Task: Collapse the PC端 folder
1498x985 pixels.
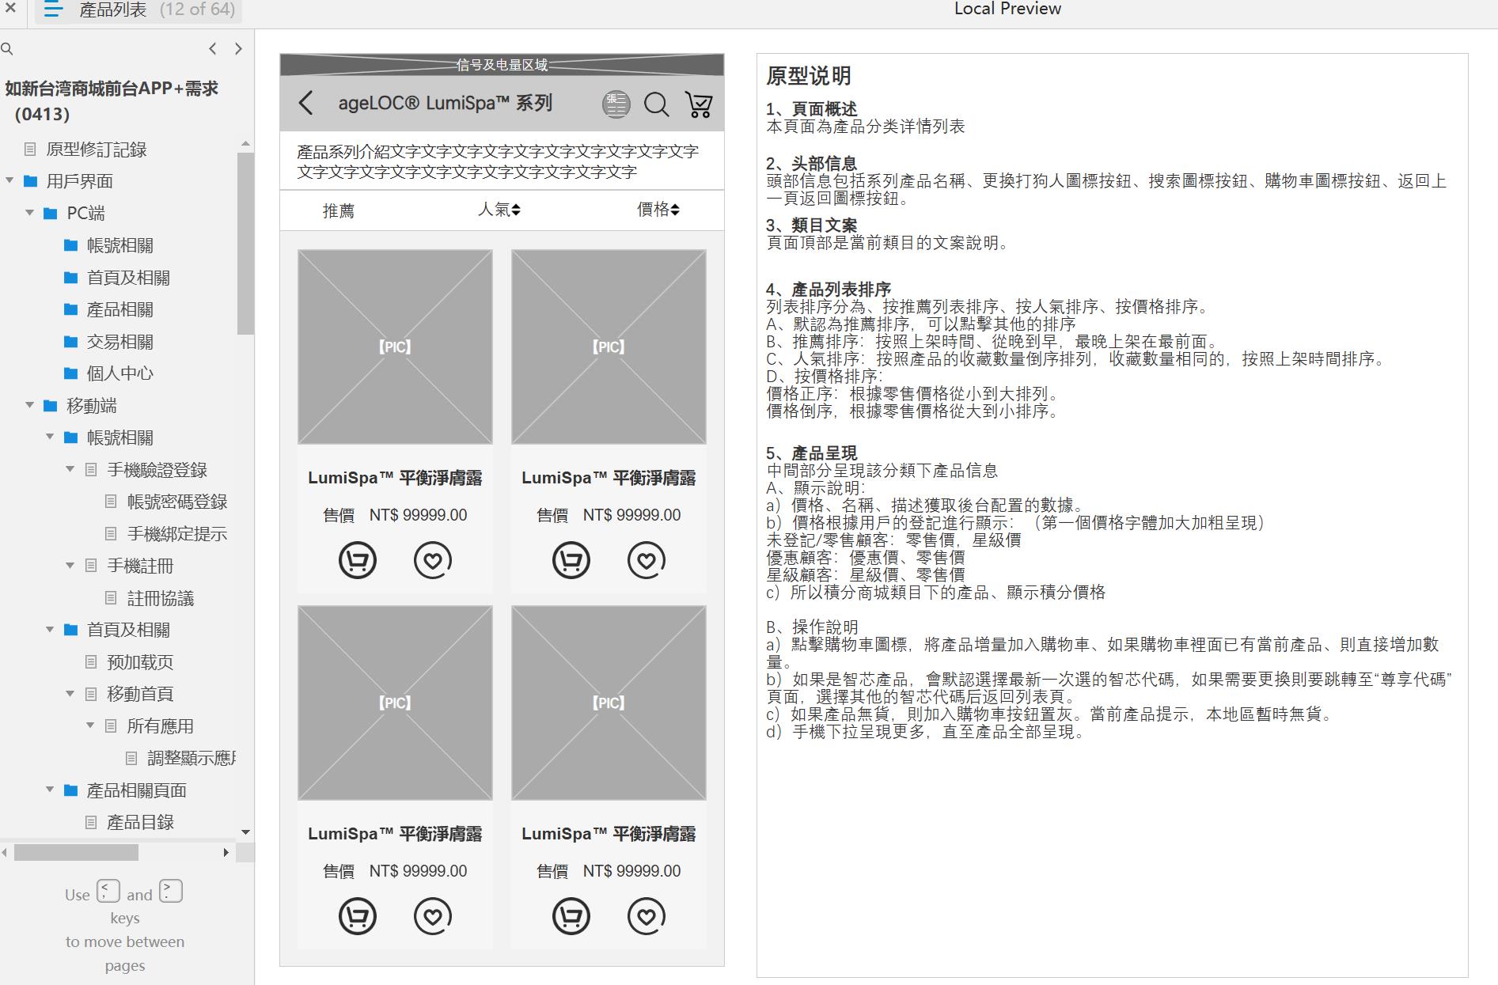Action: (30, 213)
